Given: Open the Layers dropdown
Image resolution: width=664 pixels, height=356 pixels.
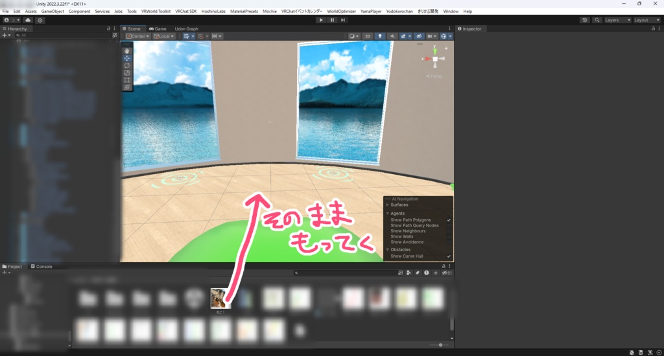Looking at the screenshot, I should [617, 20].
